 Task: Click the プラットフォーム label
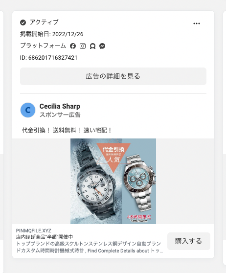[x=43, y=46]
